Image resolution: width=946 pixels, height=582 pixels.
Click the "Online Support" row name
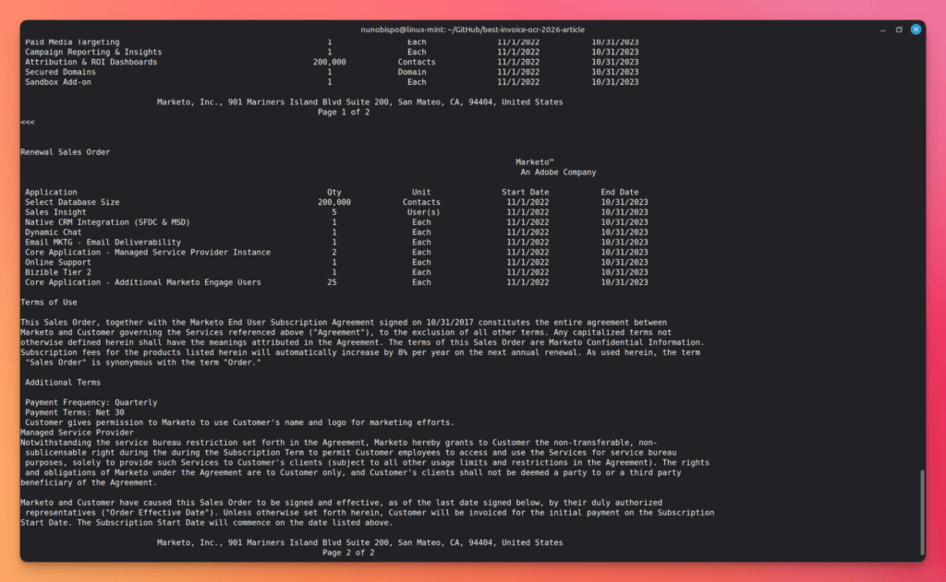pyautogui.click(x=58, y=262)
